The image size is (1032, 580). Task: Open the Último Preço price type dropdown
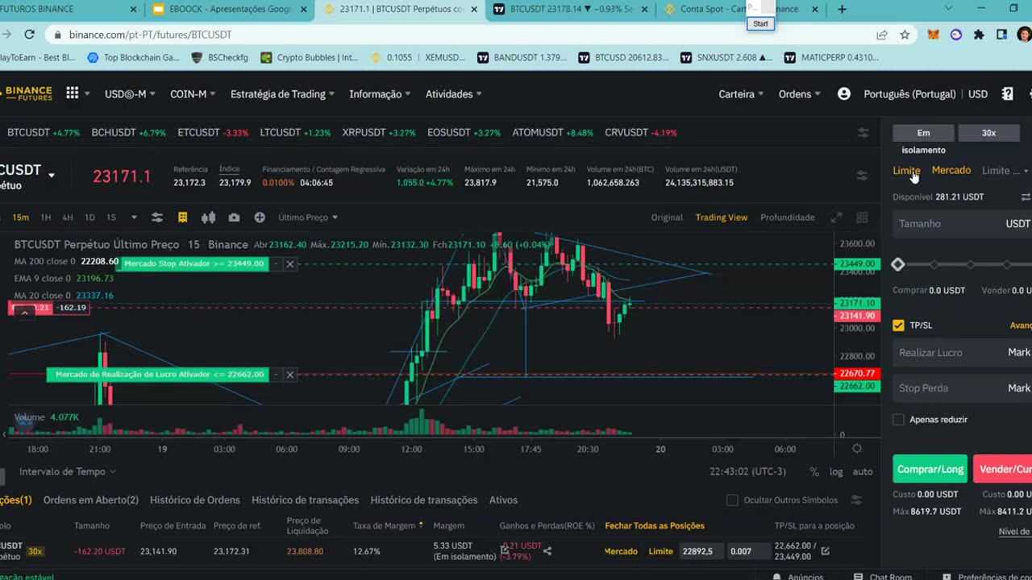pos(308,217)
